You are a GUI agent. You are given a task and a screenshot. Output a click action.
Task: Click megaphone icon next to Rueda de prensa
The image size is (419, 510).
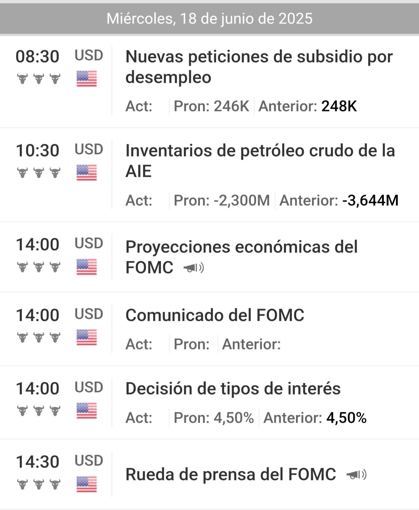(x=356, y=475)
